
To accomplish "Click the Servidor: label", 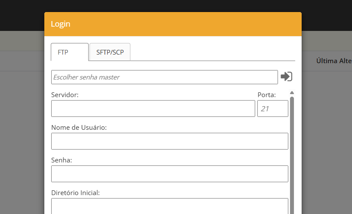I will (65, 95).
